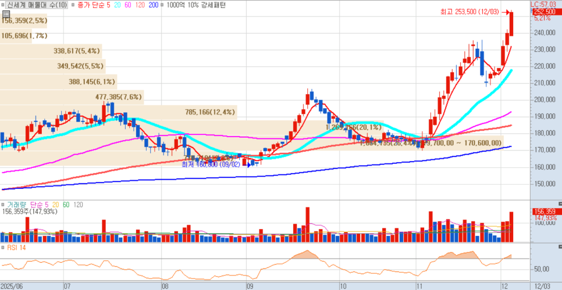Click the gray 120 volume average legend
The image size is (562, 290).
click(78, 205)
